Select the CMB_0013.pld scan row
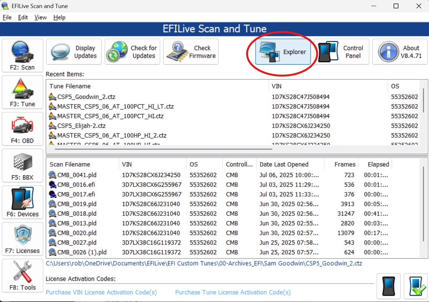The height and width of the screenshot is (302, 429). (233, 223)
